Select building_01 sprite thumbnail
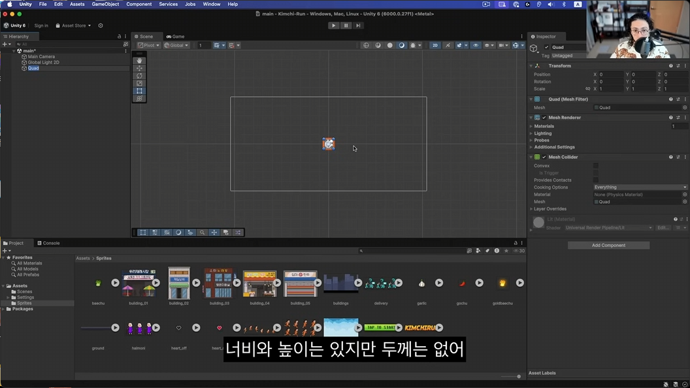 click(x=138, y=283)
